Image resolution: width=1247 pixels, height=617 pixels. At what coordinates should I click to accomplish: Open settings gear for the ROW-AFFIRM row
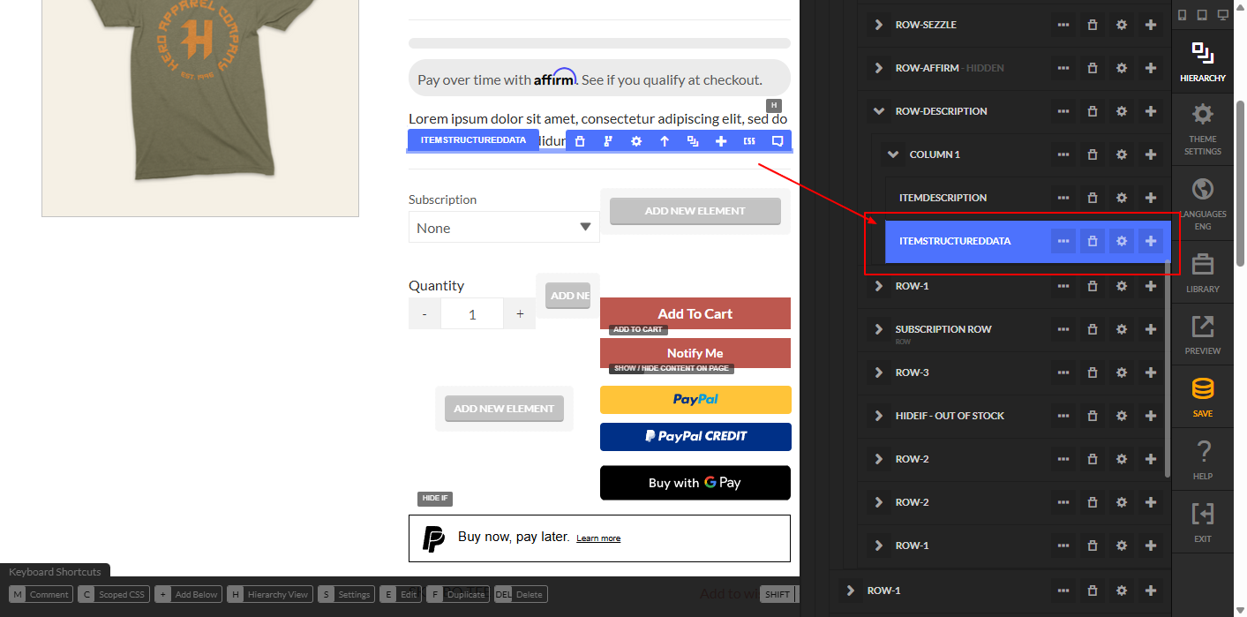[1122, 68]
